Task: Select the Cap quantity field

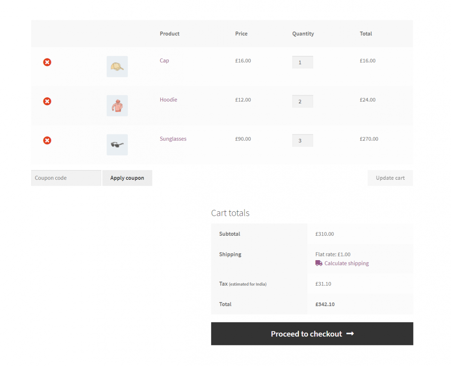Action: pos(303,62)
